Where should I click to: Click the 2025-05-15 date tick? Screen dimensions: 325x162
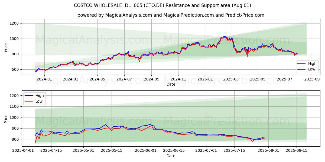coord(111,151)
